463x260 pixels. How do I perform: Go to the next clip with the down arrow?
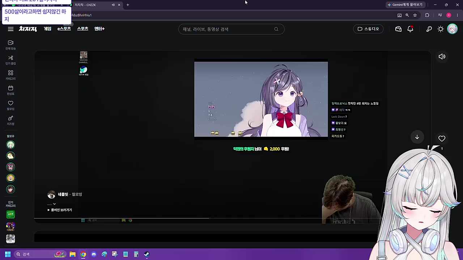click(417, 137)
